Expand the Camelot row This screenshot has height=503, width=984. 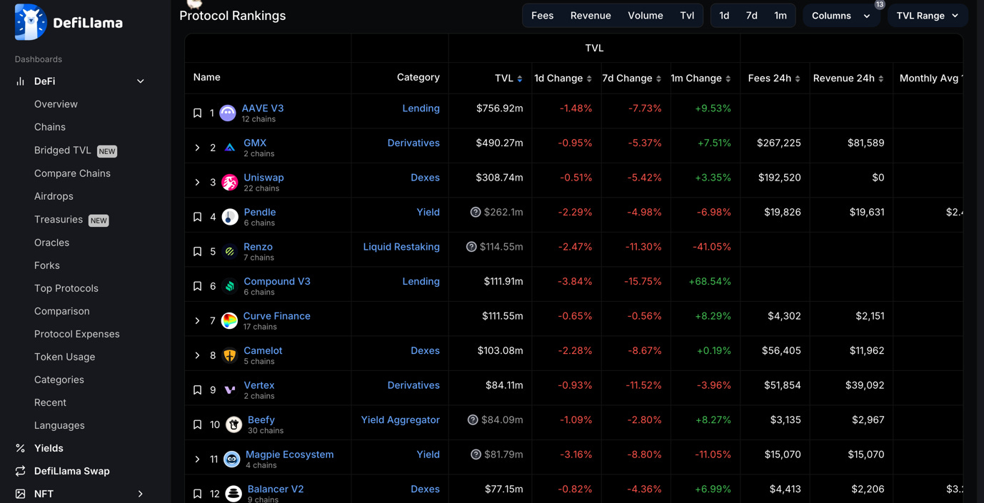tap(198, 355)
